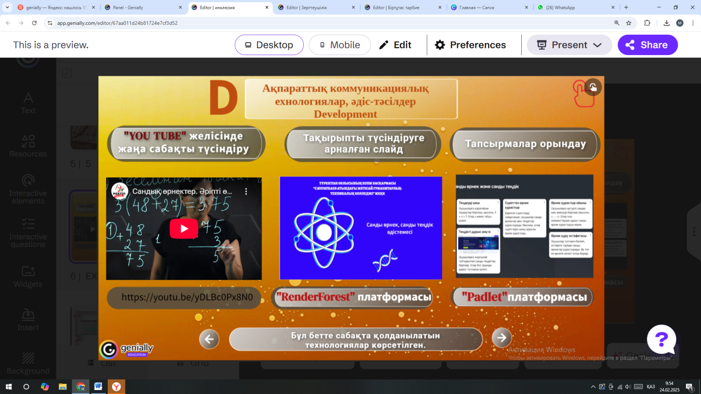
Task: Click the browser back arrow
Action: tap(8, 23)
